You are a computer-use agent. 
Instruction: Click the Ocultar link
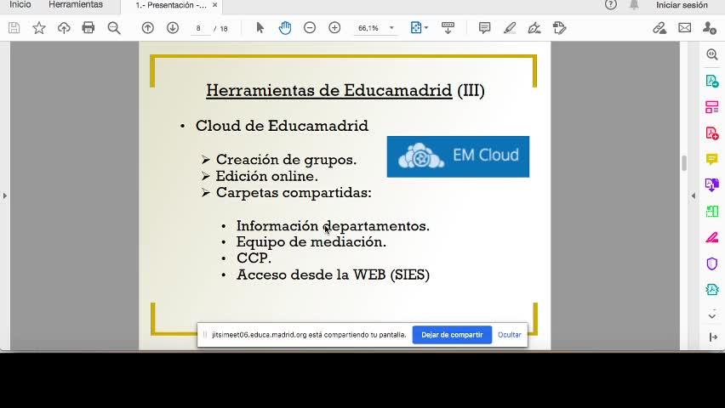[510, 335]
